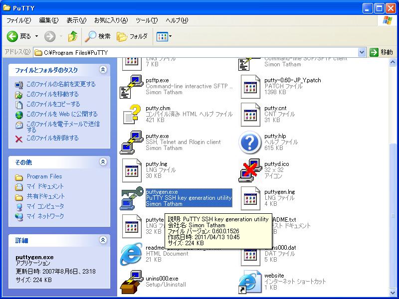Select the puttygen.lng file icon
This screenshot has width=399, height=299.
point(250,198)
